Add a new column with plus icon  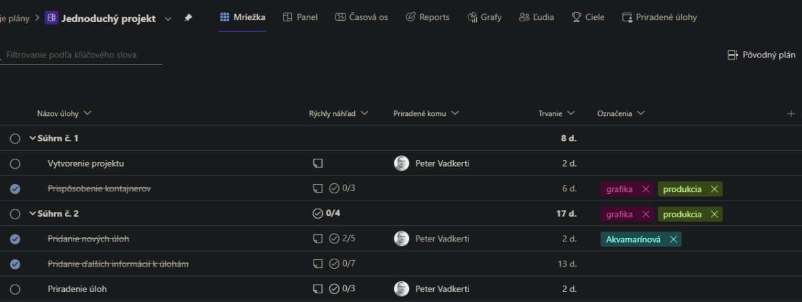791,113
